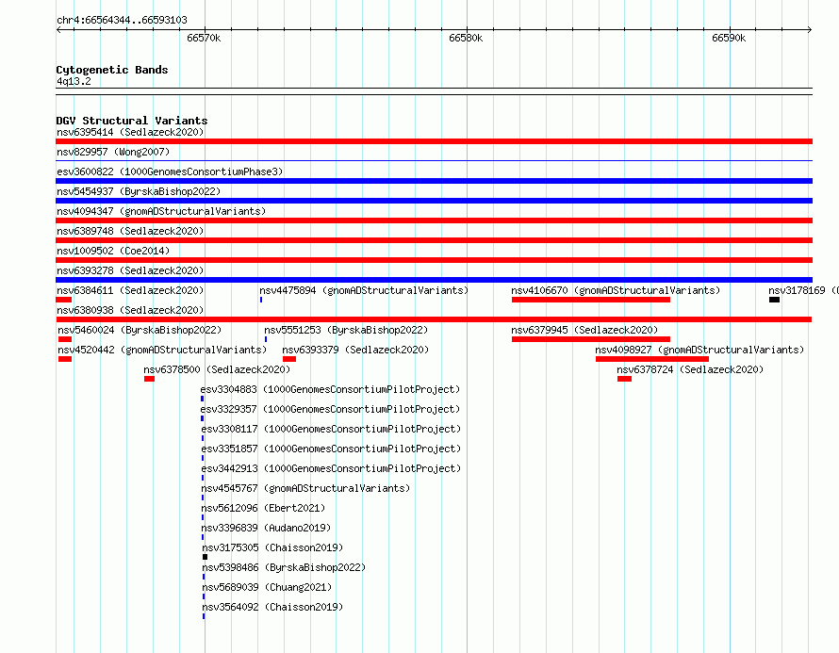Click the Cytogenetic Bands track title
839x653 pixels.
pyautogui.click(x=112, y=70)
